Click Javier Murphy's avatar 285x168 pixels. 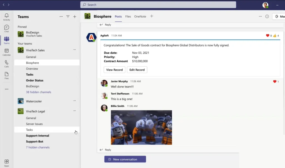[x=104, y=83]
